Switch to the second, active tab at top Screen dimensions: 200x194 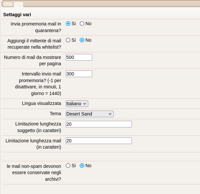pos(19,4)
